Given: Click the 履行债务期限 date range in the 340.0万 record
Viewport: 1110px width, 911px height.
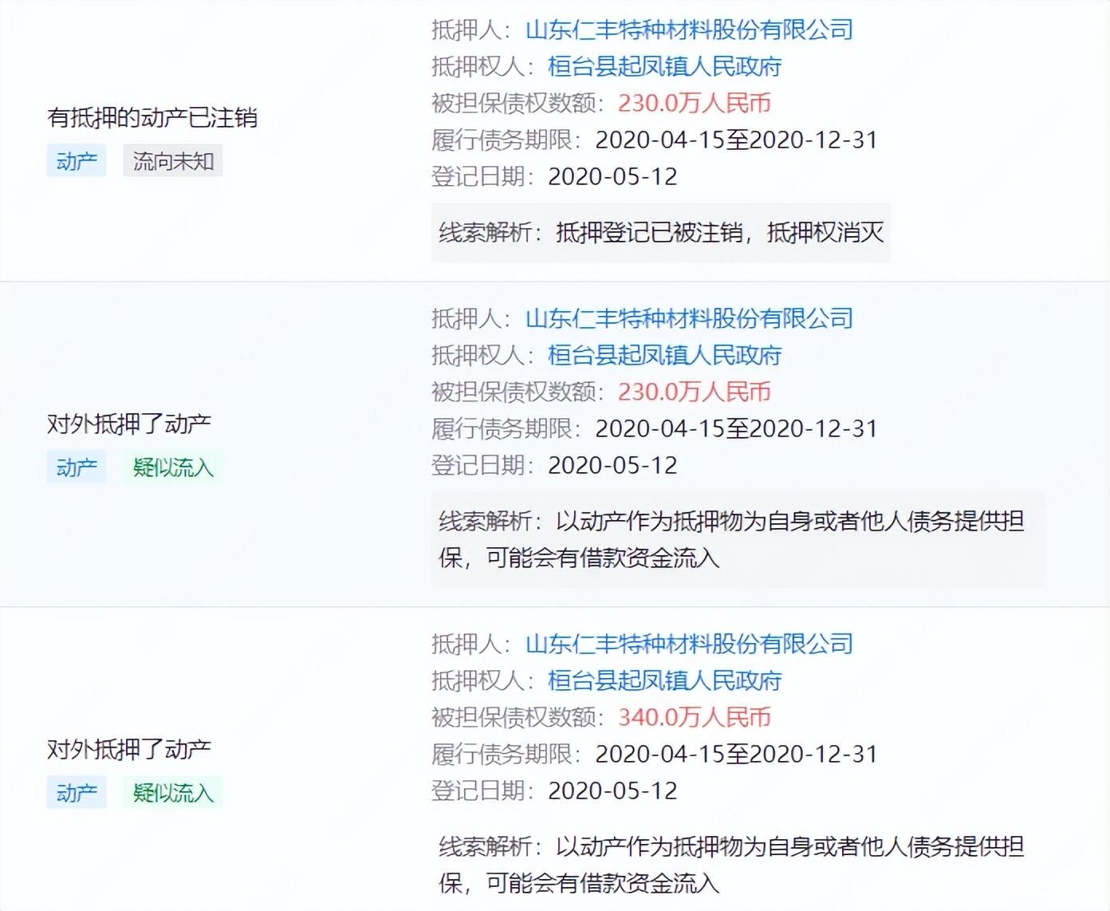Looking at the screenshot, I should click(736, 755).
